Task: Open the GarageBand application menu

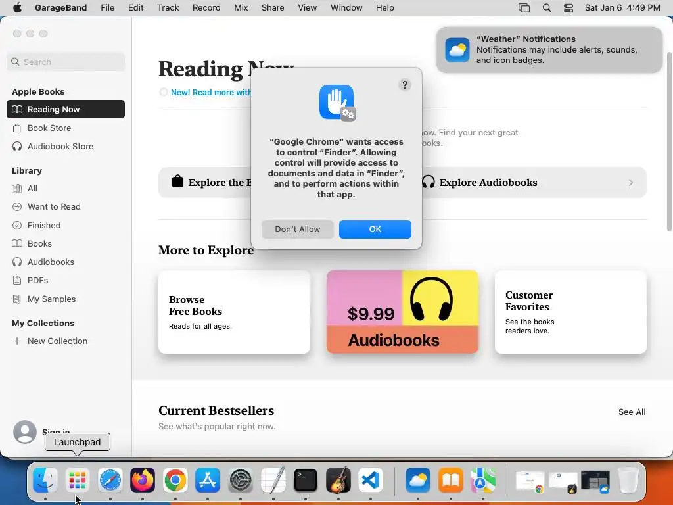Action: pyautogui.click(x=60, y=8)
